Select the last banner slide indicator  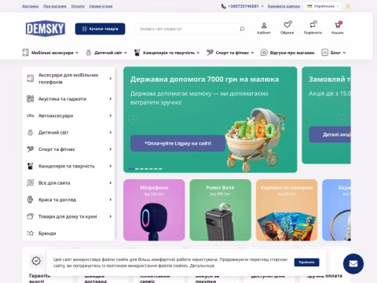click(x=160, y=169)
